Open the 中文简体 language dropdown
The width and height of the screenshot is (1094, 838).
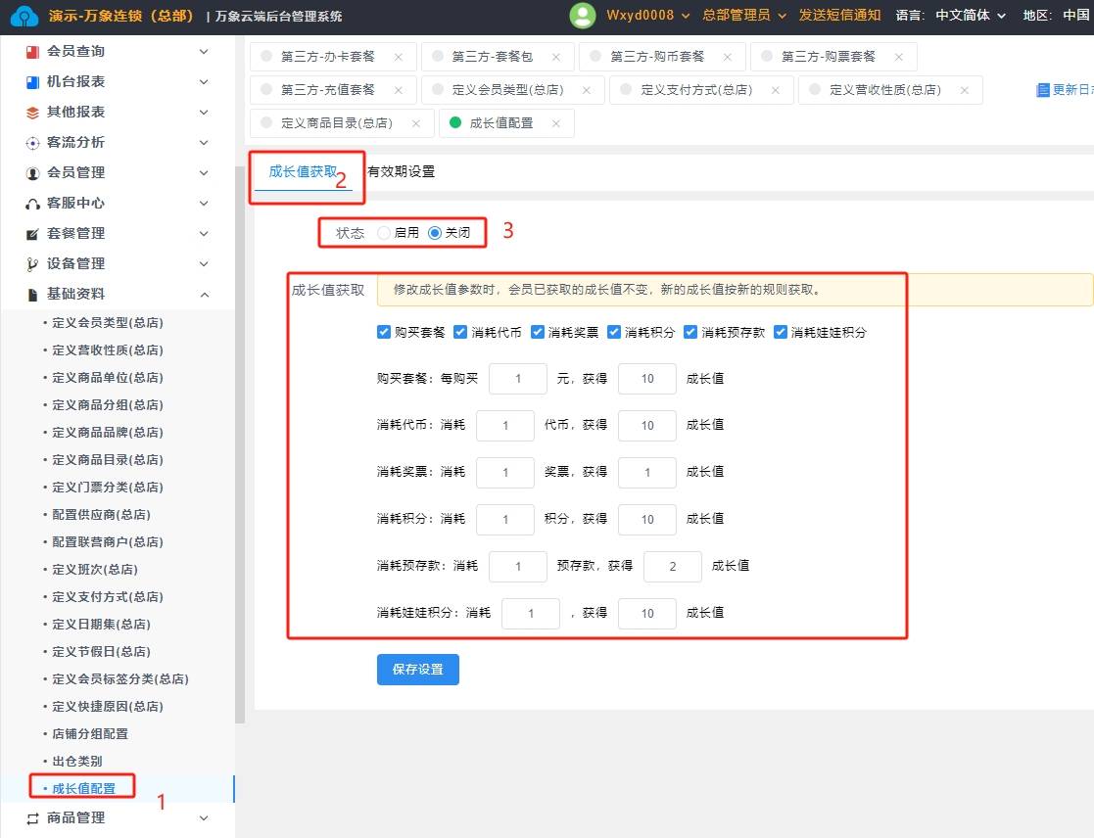coord(970,15)
